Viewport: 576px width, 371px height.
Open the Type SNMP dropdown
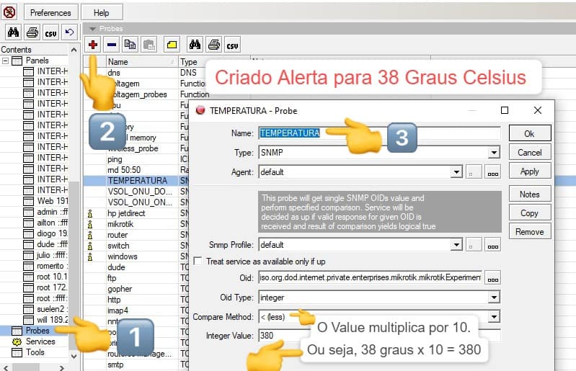pyautogui.click(x=494, y=153)
